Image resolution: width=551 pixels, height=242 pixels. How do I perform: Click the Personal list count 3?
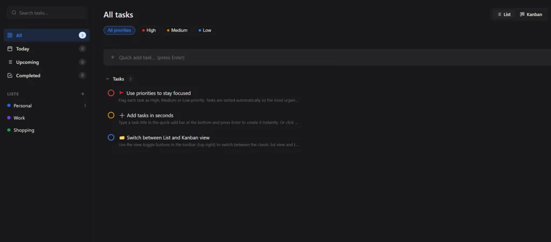click(84, 105)
